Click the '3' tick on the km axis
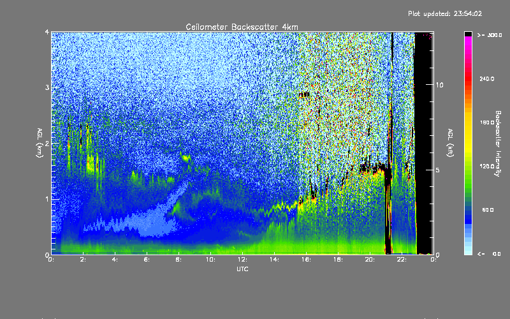 click(47, 87)
